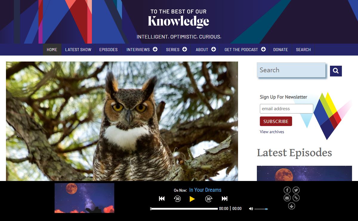Open Get the Podcast nav link
Screen dimensions: 358x221
click(x=241, y=50)
